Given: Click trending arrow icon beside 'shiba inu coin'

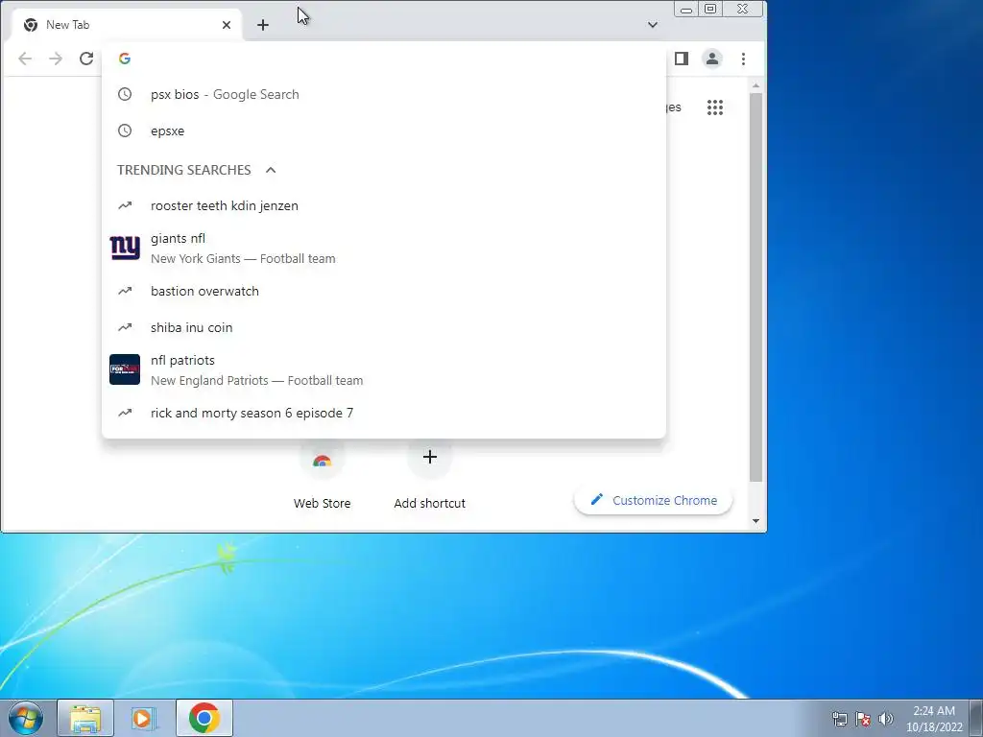Looking at the screenshot, I should (x=125, y=327).
